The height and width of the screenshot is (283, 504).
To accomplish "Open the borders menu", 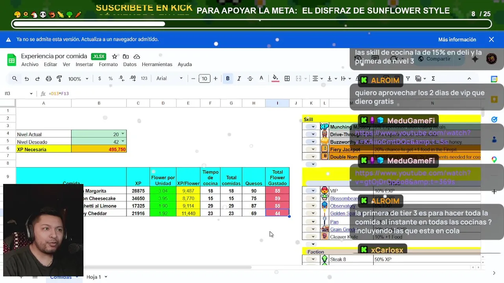I will point(287,79).
